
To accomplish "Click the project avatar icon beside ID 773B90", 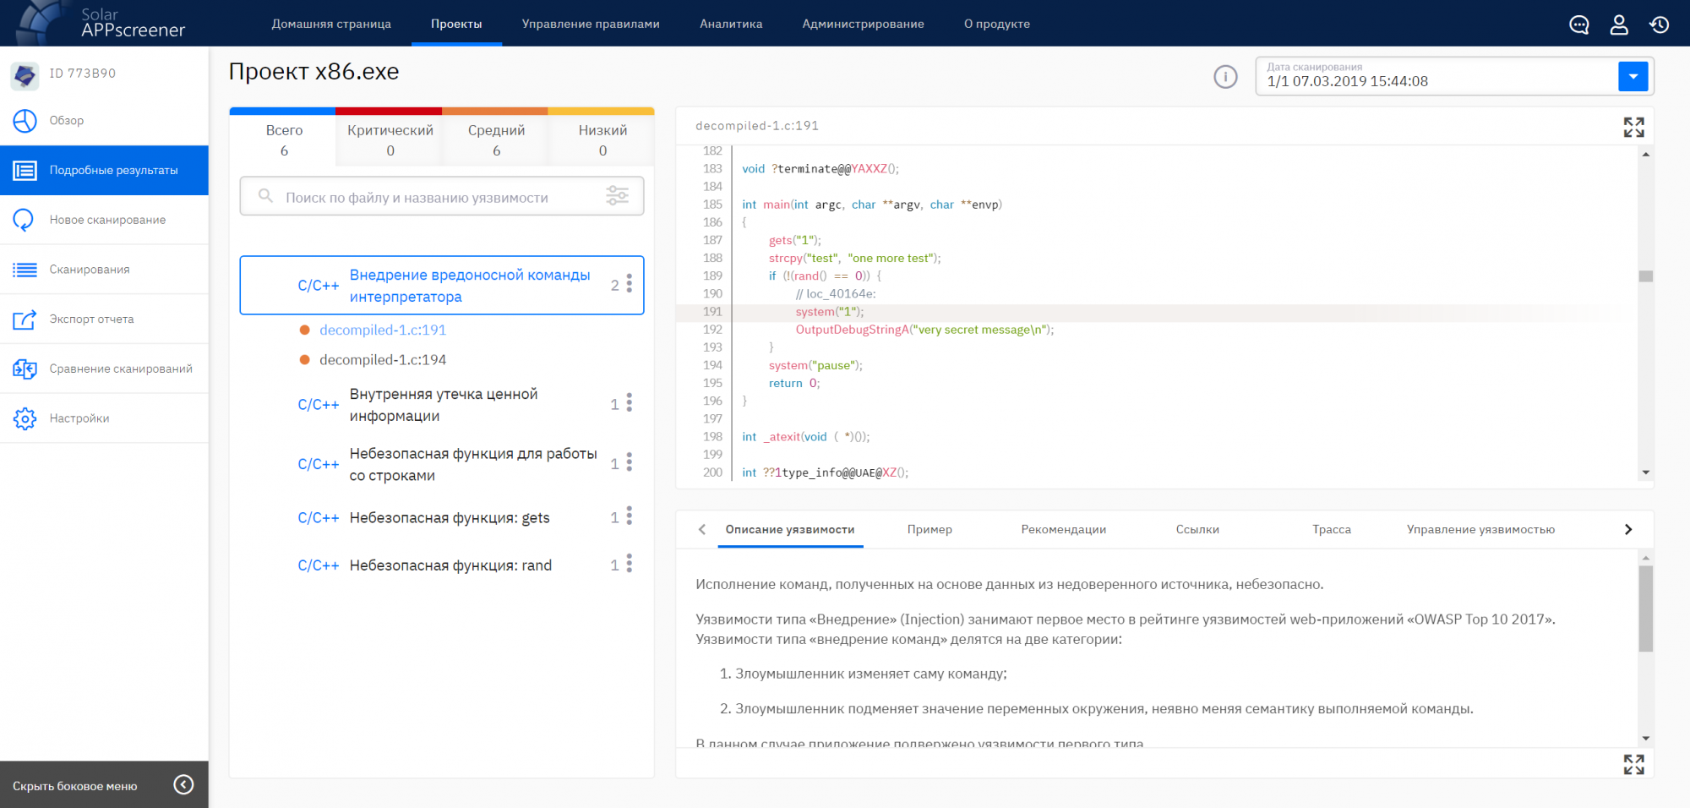I will pyautogui.click(x=25, y=74).
